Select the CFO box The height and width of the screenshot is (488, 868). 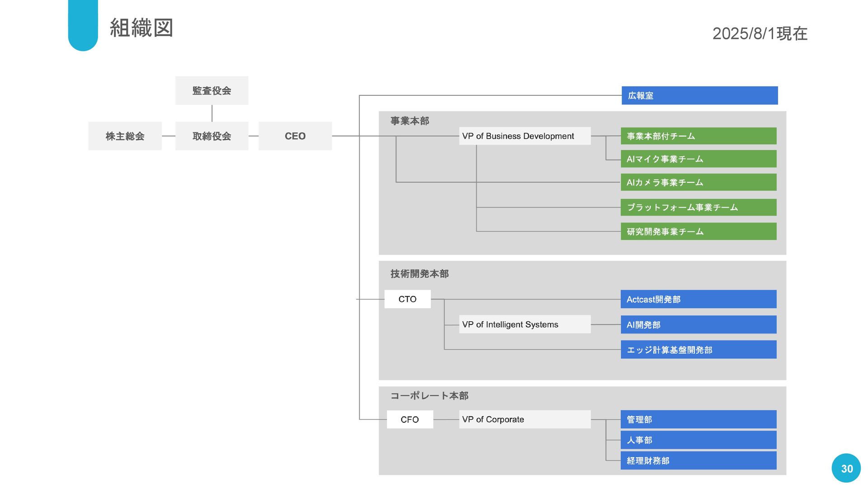click(x=410, y=419)
